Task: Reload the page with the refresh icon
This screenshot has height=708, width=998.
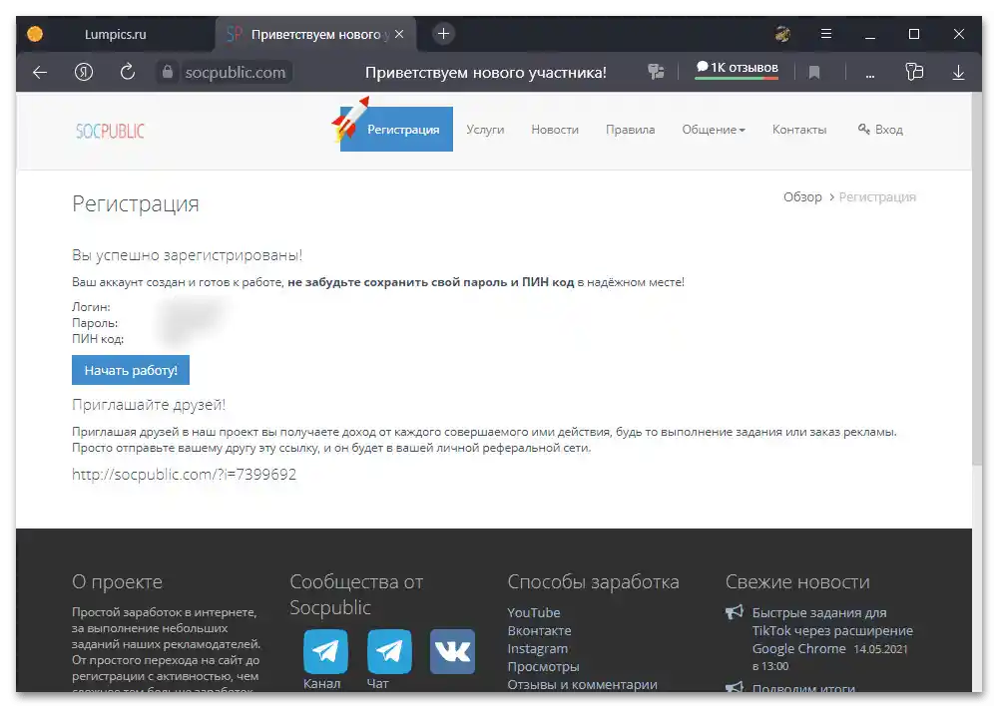Action: (128, 72)
